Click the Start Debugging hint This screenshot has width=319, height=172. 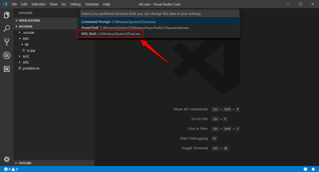coord(194,138)
